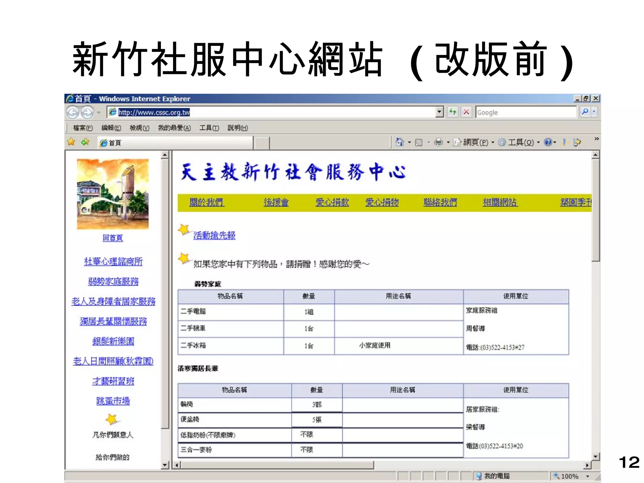This screenshot has width=644, height=483.
Task: Open the 檔案(F) menu
Action: pos(83,128)
